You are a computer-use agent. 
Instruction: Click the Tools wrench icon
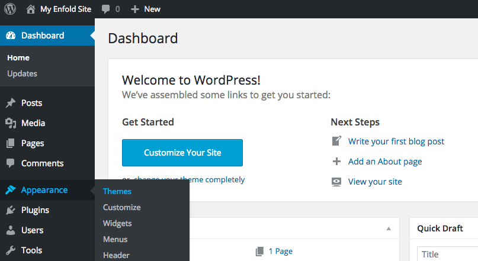point(11,250)
